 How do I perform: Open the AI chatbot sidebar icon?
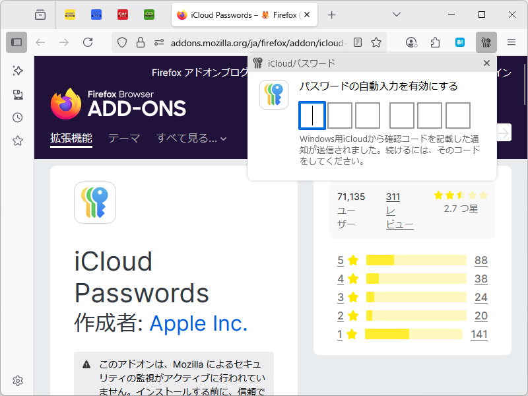(x=18, y=71)
